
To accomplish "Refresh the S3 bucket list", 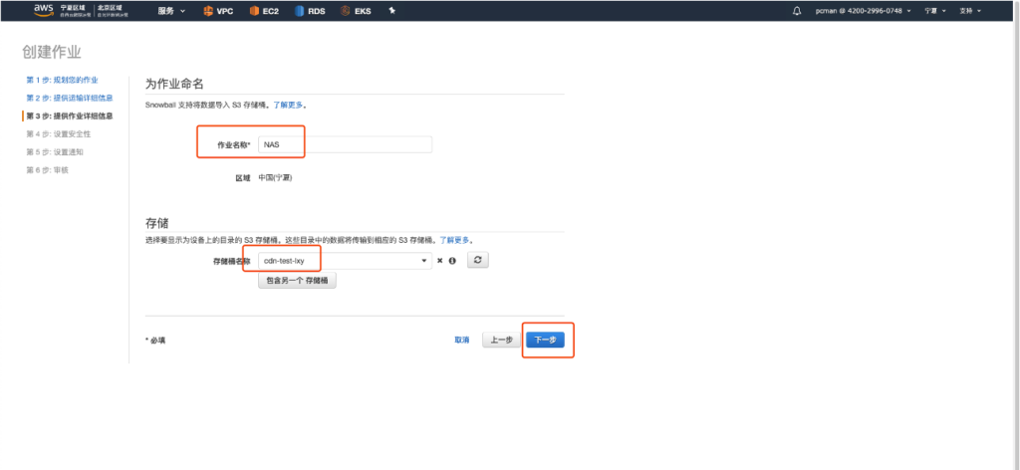I will pyautogui.click(x=479, y=260).
